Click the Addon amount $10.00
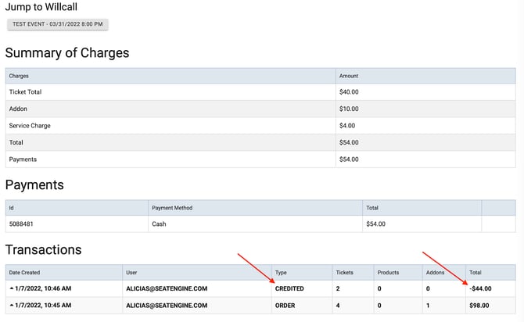This screenshot has height=322, width=524. pyautogui.click(x=349, y=109)
